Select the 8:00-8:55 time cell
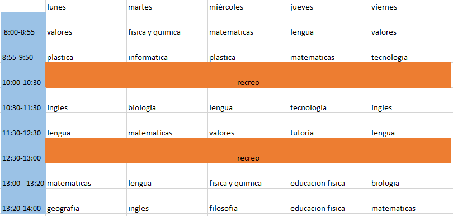The height and width of the screenshot is (216, 453). pos(23,25)
